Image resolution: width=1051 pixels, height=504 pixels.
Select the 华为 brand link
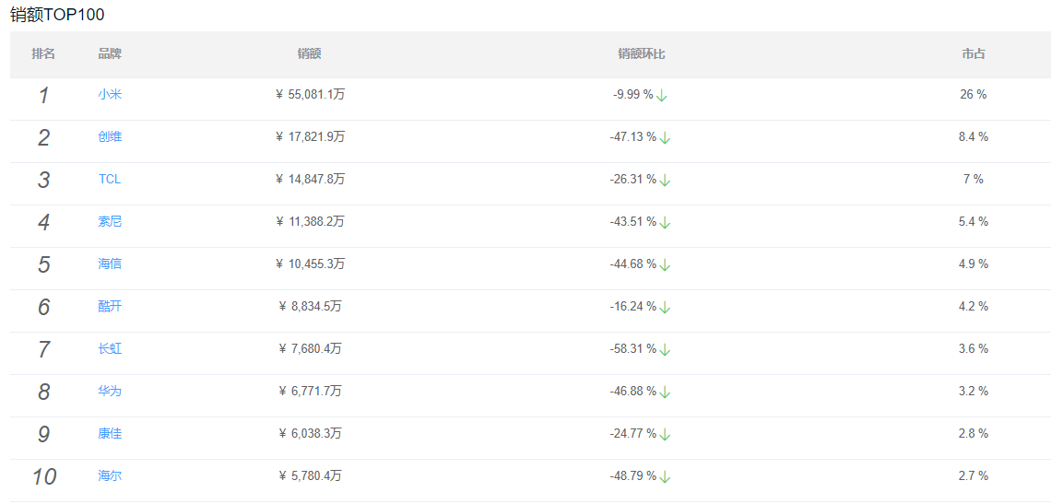click(x=110, y=392)
